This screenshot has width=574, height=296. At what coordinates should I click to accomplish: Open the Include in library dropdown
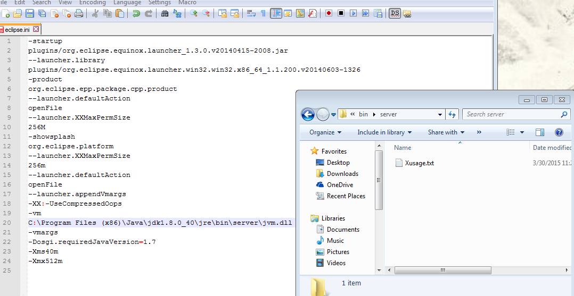tap(384, 132)
